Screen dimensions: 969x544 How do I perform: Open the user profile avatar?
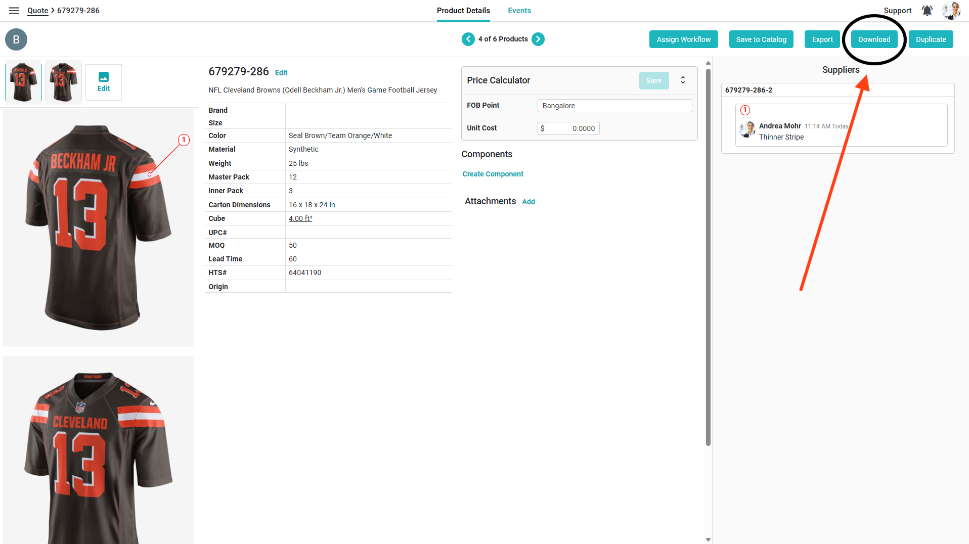(951, 11)
